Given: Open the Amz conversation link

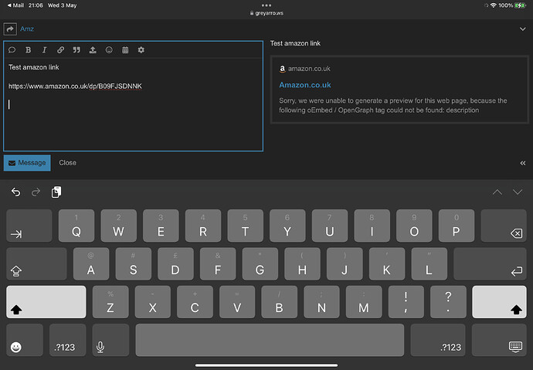Looking at the screenshot, I should 27,29.
